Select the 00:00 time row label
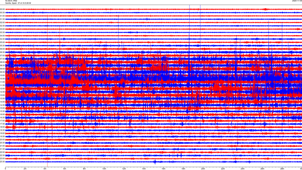Screen dimensions: 302x170 pos(2,9)
